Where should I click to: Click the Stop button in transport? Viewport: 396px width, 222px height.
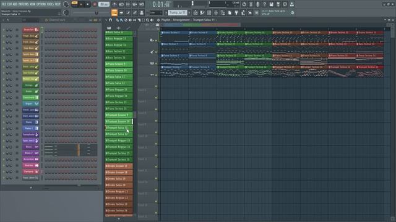[x=87, y=4]
